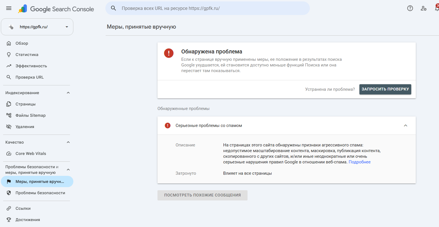The height and width of the screenshot is (227, 439).
Task: Open Core Web Vitals report
Action: [x=37, y=154]
